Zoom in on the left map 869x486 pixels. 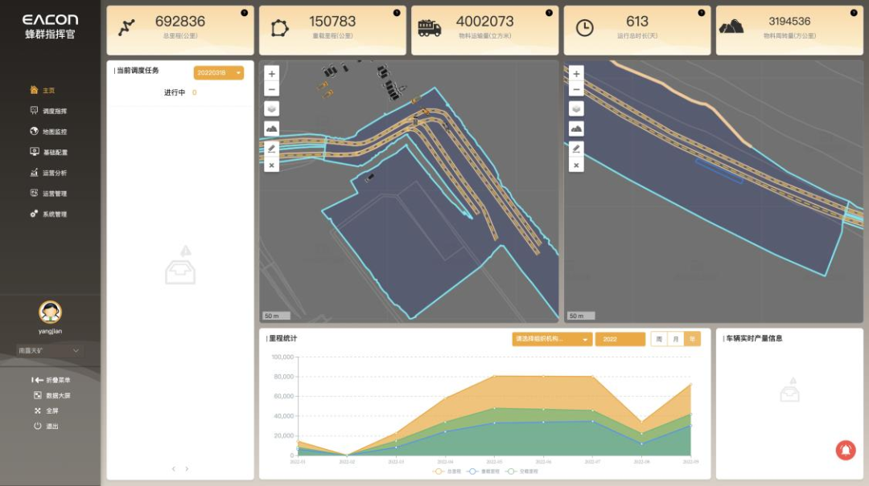pos(271,74)
